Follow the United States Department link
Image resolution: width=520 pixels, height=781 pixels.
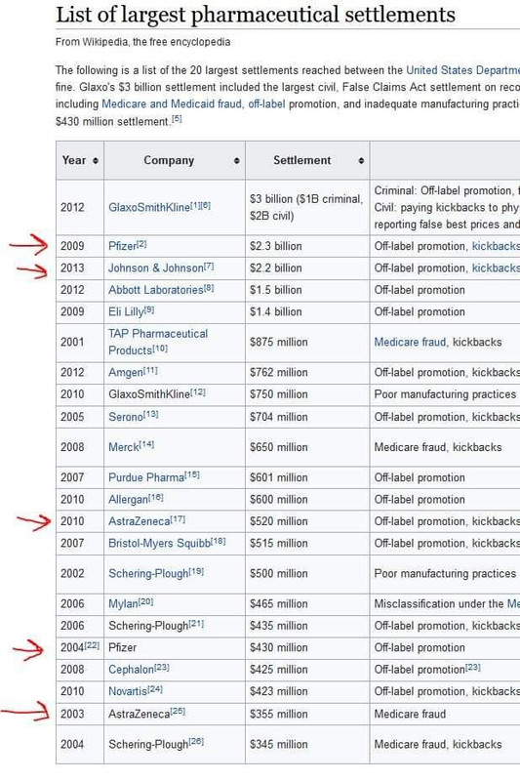pos(462,70)
